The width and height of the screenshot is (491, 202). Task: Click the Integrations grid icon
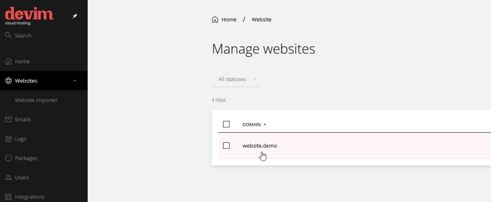8,197
